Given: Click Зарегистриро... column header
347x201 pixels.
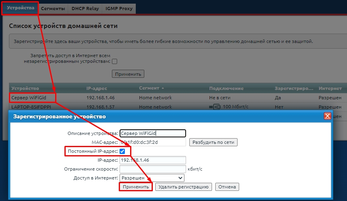Looking at the screenshot, I should point(294,88).
